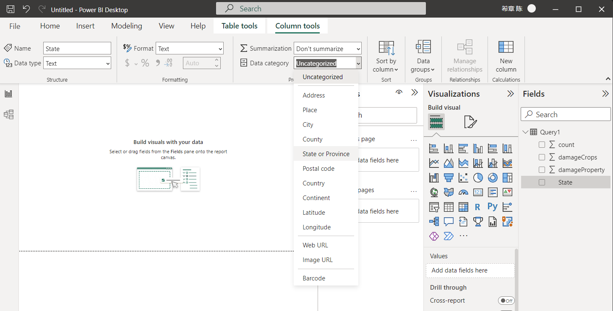Toggle the Filters pane eye icon
The width and height of the screenshot is (613, 311).
[399, 93]
